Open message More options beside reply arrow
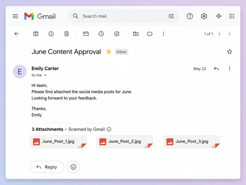Image resolution: width=246 pixels, height=185 pixels. (229, 69)
